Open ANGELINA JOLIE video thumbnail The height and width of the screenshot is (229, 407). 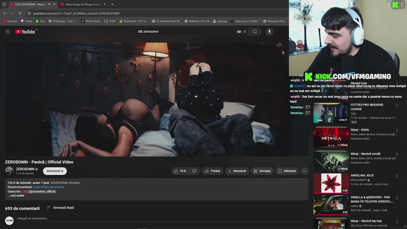[331, 183]
